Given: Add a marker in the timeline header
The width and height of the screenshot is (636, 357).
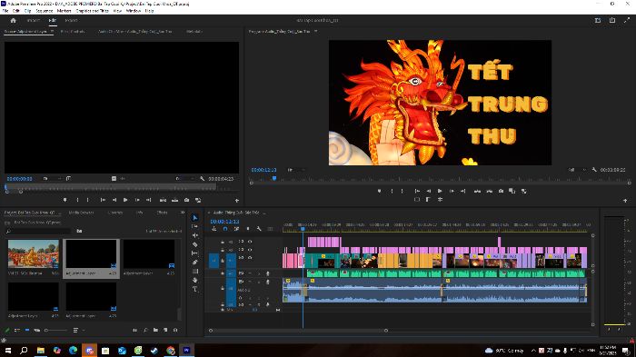Looking at the screenshot, I should (248, 229).
